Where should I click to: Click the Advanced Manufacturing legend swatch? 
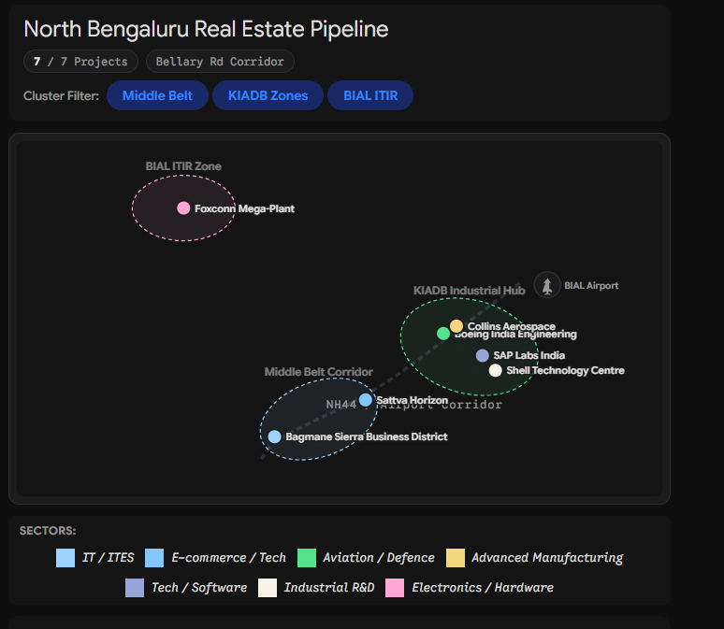[x=456, y=557]
